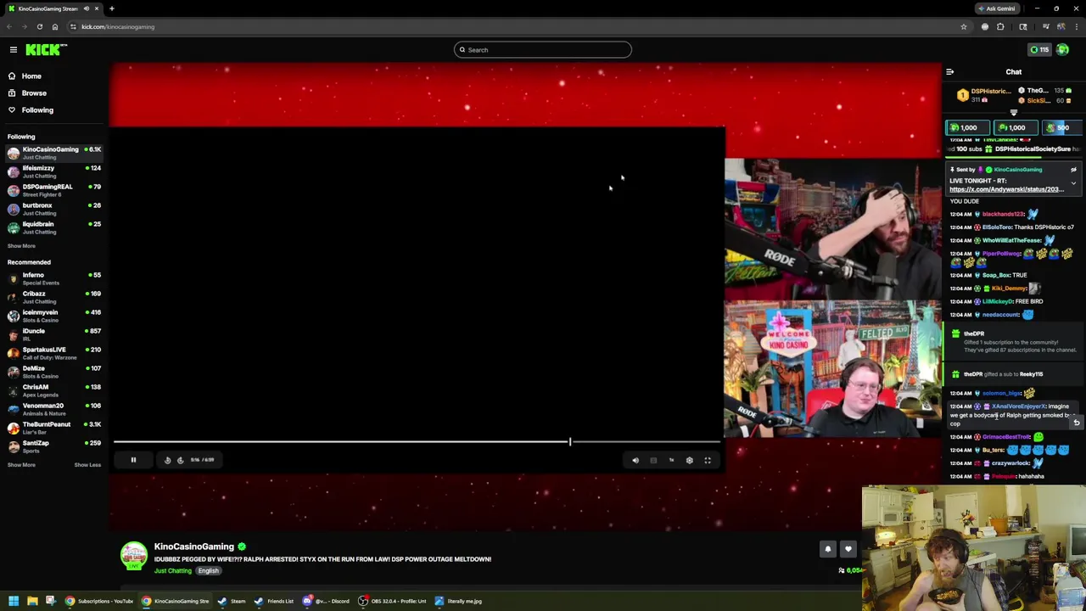This screenshot has height=611, width=1086.
Task: Change the 1x playback speed
Action: click(671, 461)
